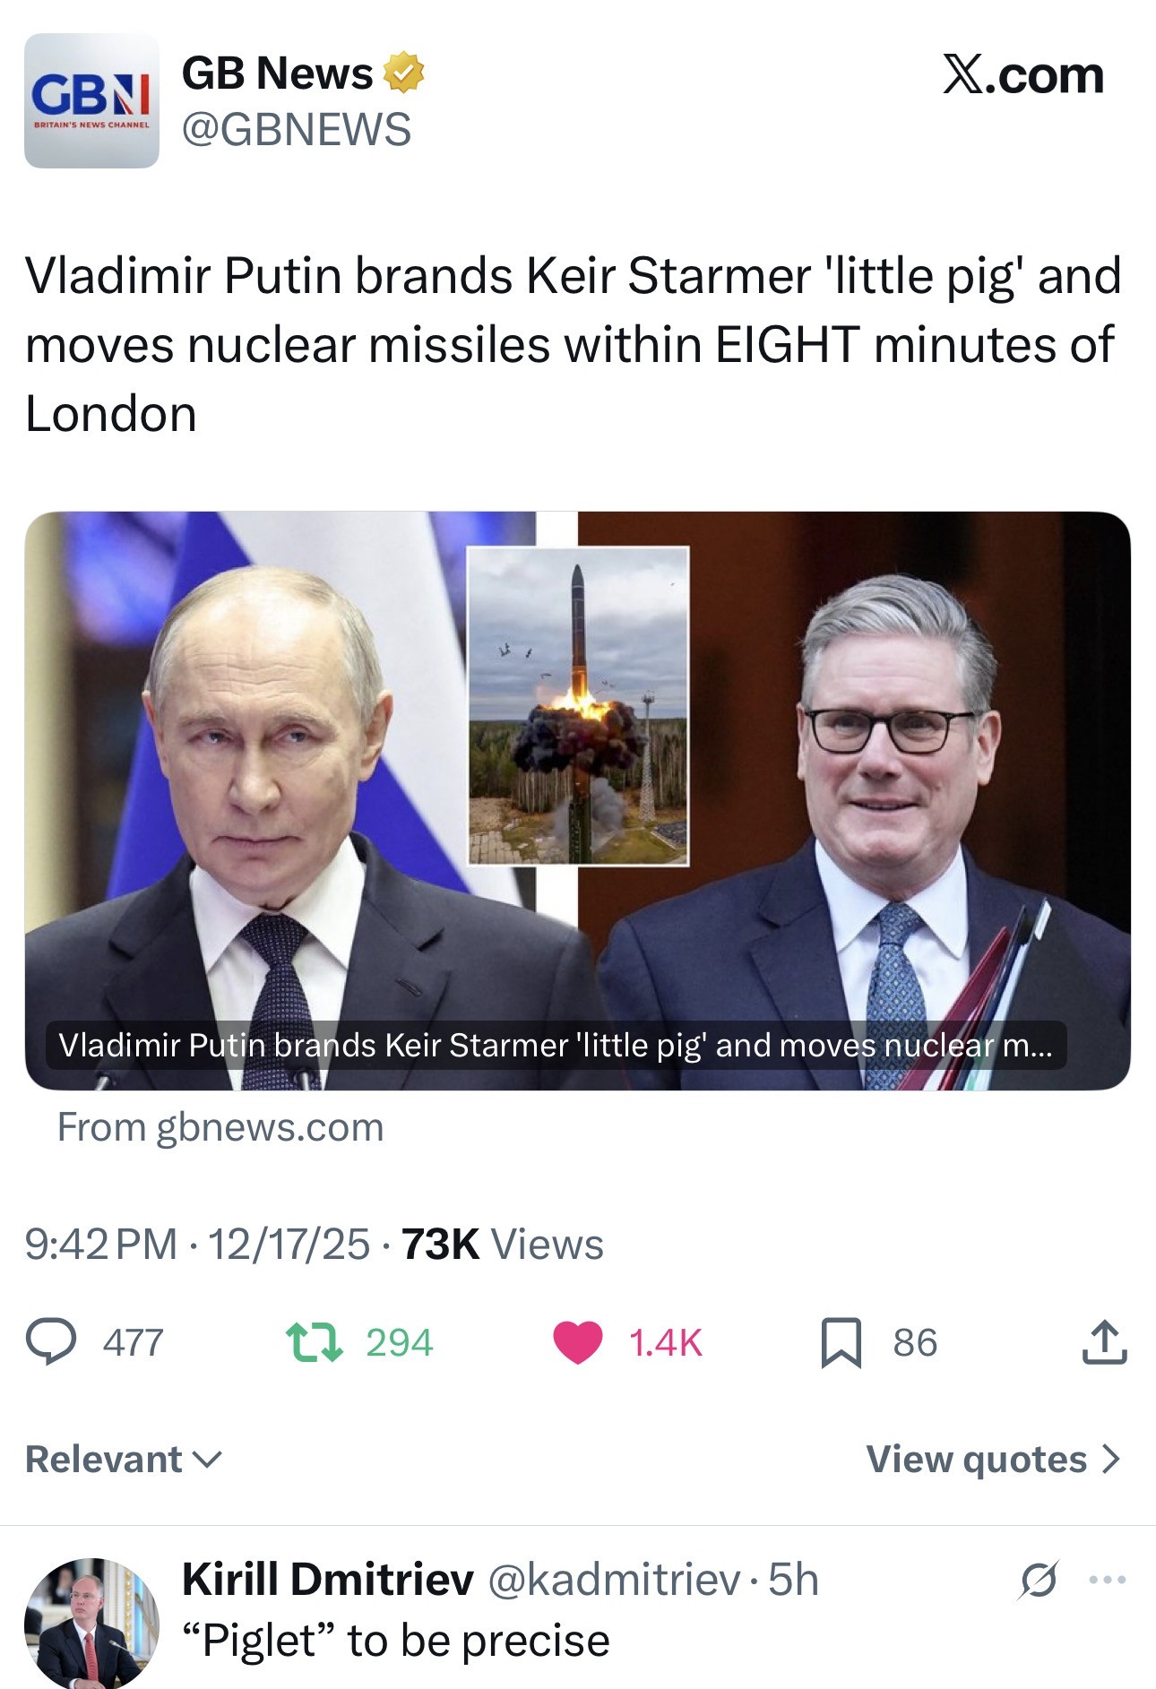Viewport: 1156px width, 1689px height.
Task: Open the @GBNEWS handle
Action: click(x=297, y=129)
